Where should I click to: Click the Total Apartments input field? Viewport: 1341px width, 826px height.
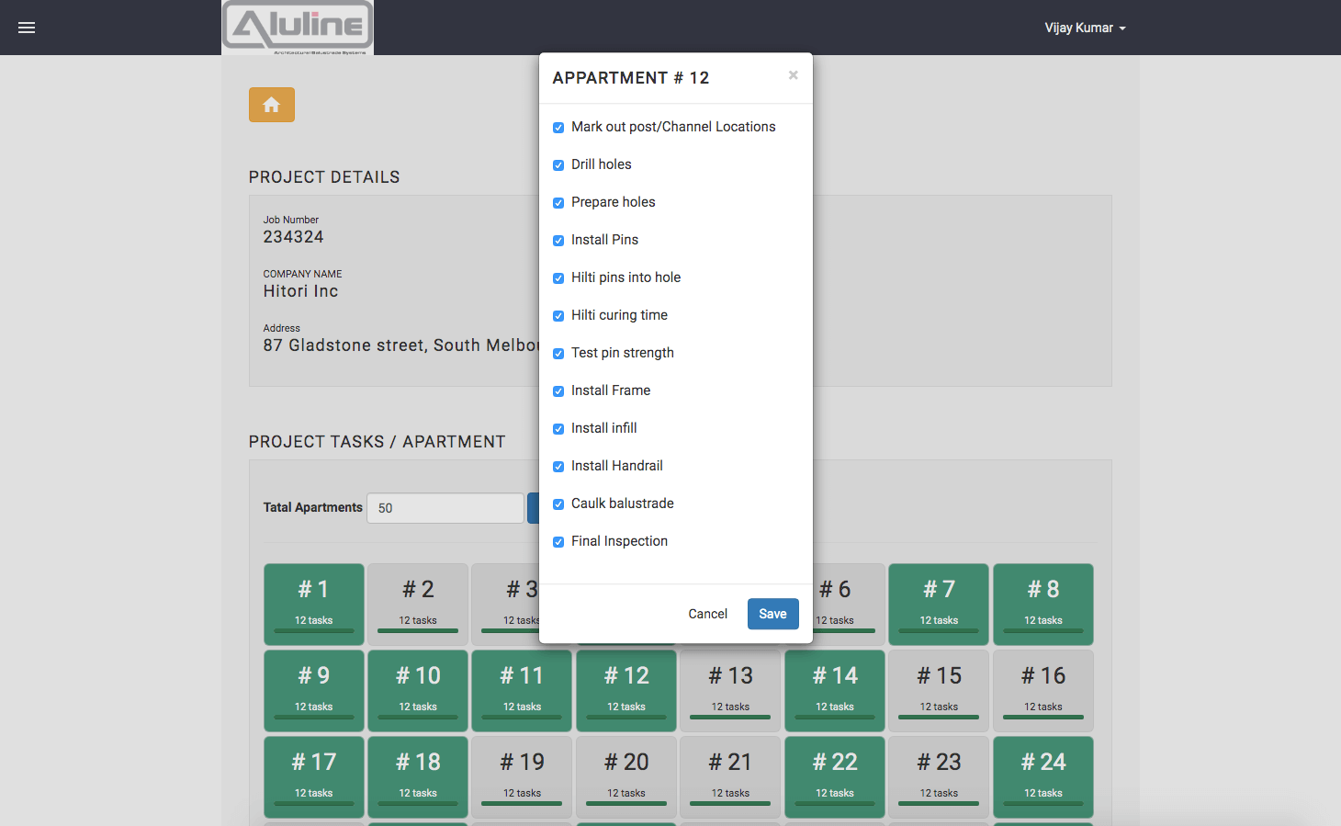445,508
